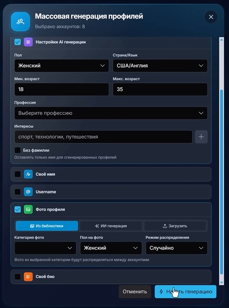This screenshot has width=229, height=308.
Task: Click the orange text icon beside Своё био
Action: click(x=28, y=277)
